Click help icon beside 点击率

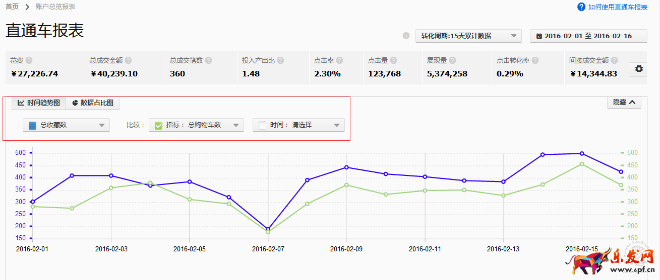340,60
